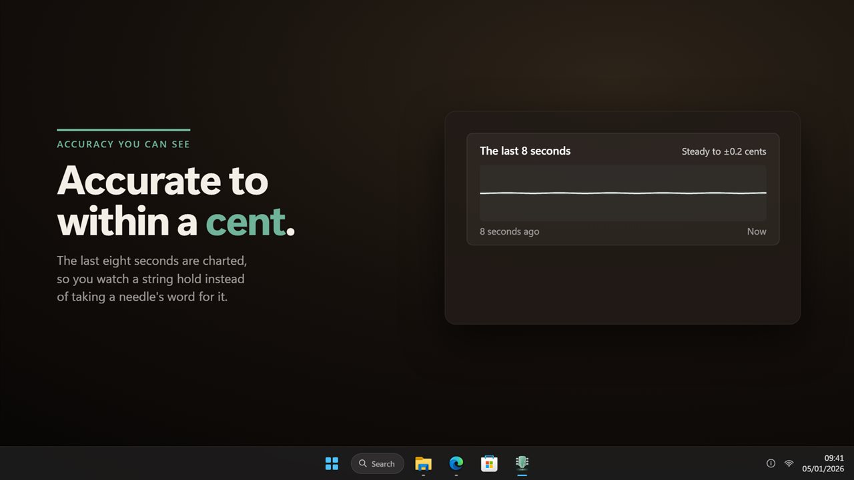Select "The last 8 seconds" chart title

point(525,151)
